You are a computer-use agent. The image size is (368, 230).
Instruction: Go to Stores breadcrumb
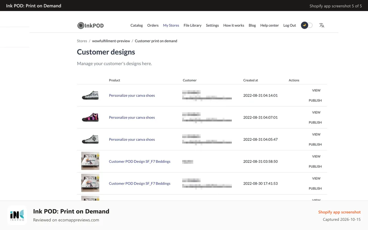point(82,41)
